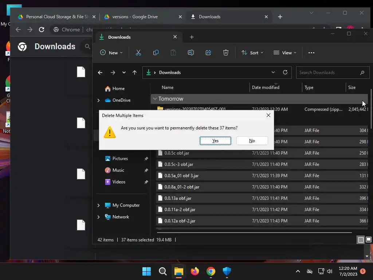
Task: Close the versions - Google Drive tab
Action: click(x=180, y=17)
